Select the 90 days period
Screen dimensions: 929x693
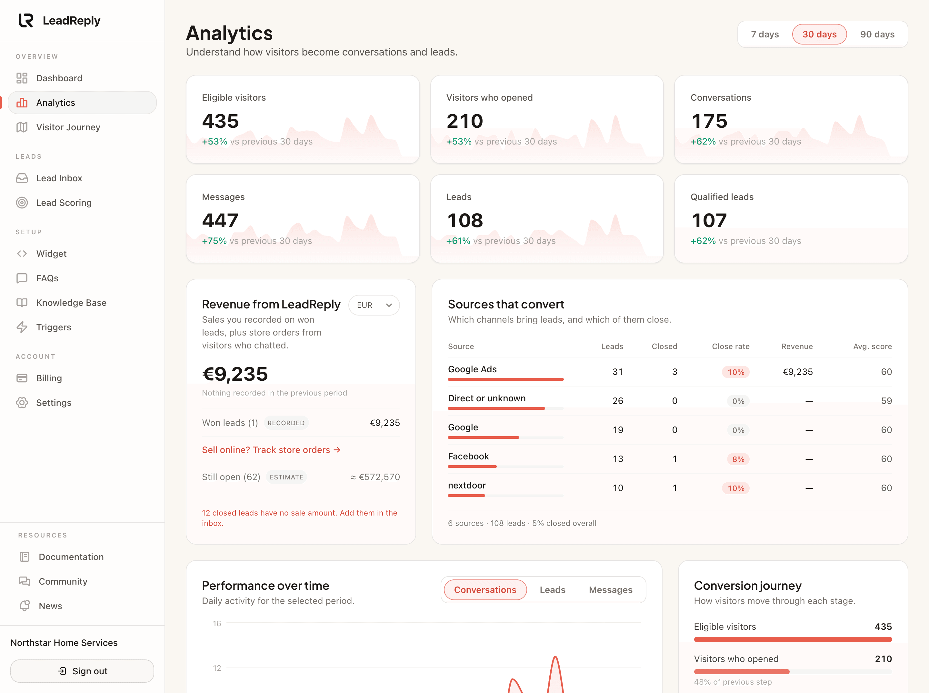click(x=877, y=35)
